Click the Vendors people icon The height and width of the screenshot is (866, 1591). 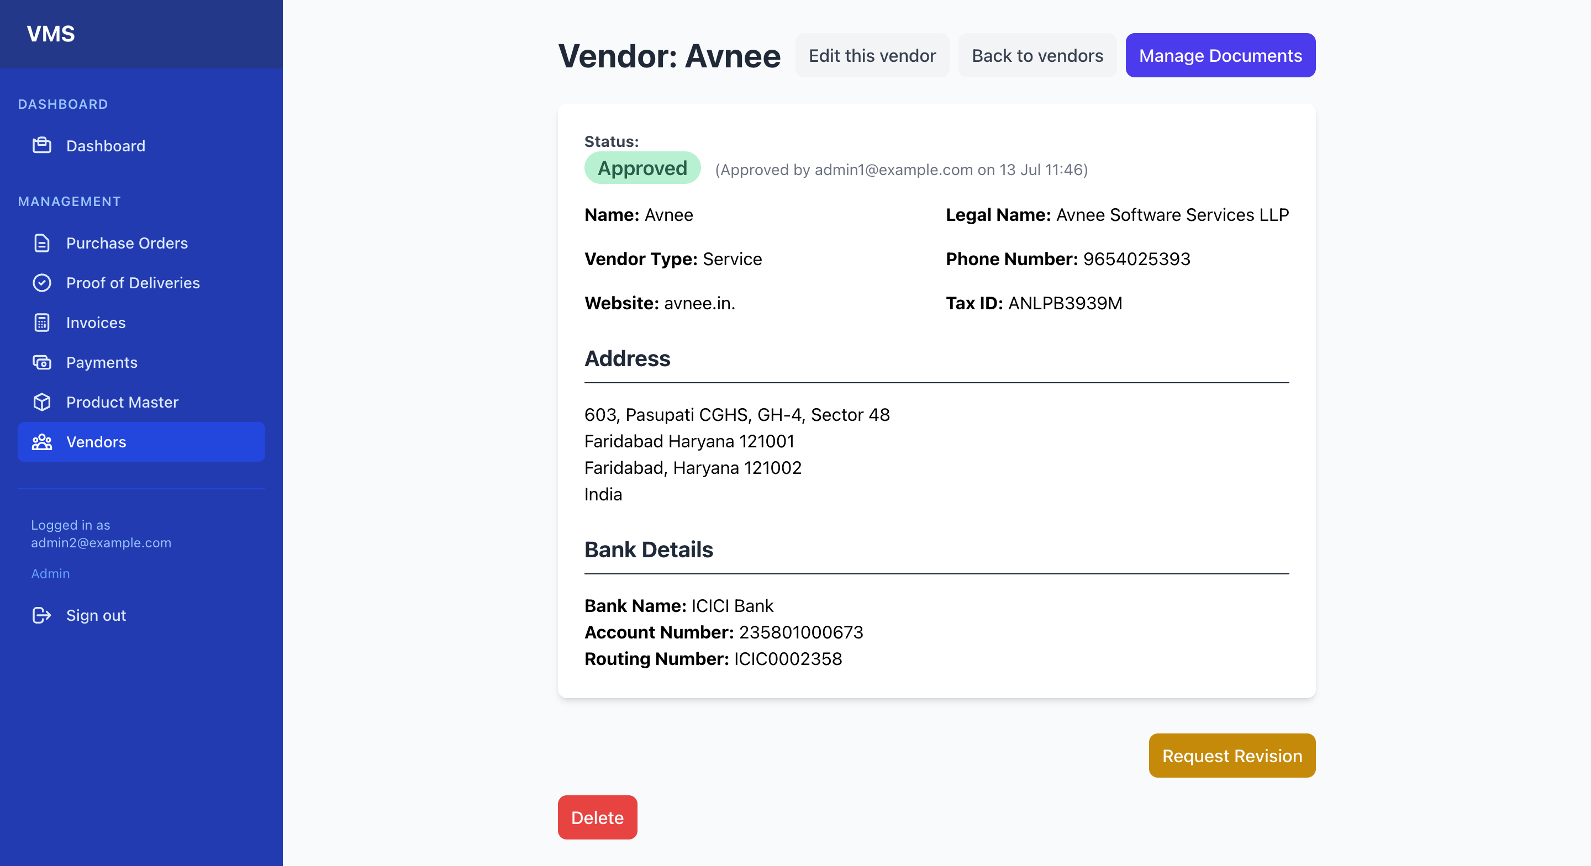point(41,442)
